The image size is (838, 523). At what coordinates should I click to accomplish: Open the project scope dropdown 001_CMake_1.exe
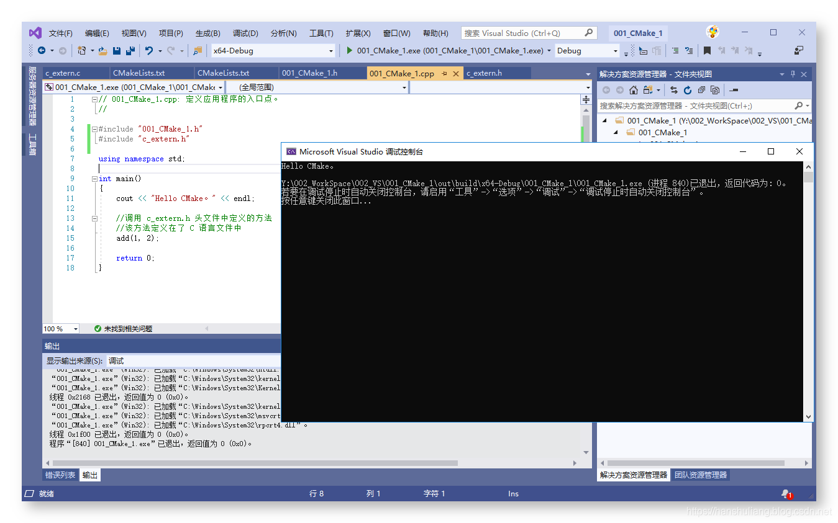[134, 87]
